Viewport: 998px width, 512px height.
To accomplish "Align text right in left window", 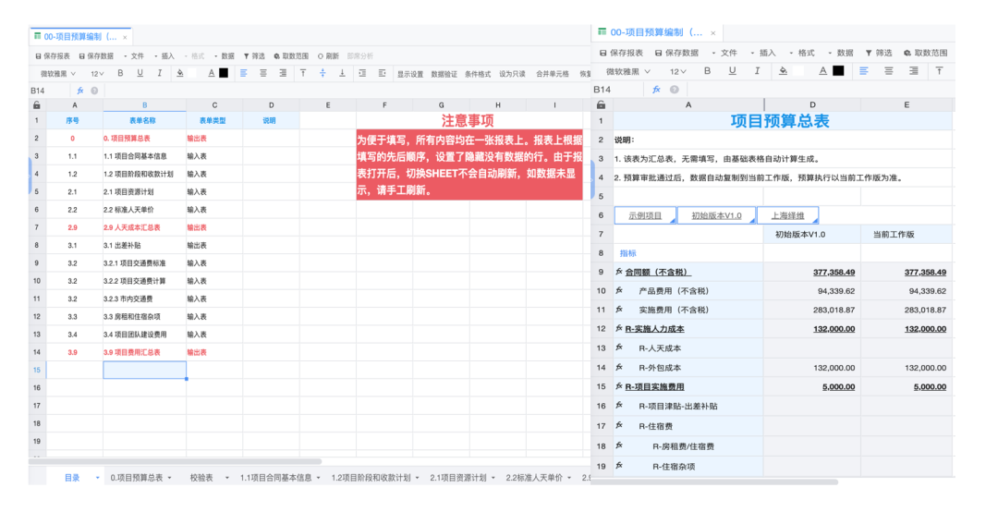I will pyautogui.click(x=283, y=73).
